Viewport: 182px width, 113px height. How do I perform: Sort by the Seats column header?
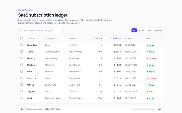(x=98, y=38)
